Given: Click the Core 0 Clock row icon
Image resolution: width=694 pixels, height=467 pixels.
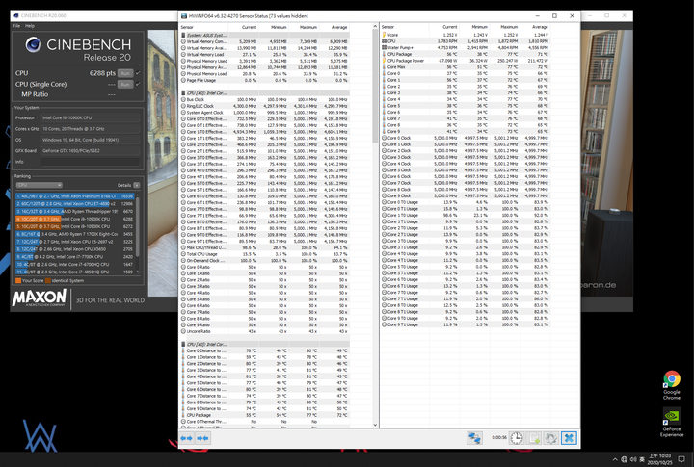Looking at the screenshot, I should 384,138.
